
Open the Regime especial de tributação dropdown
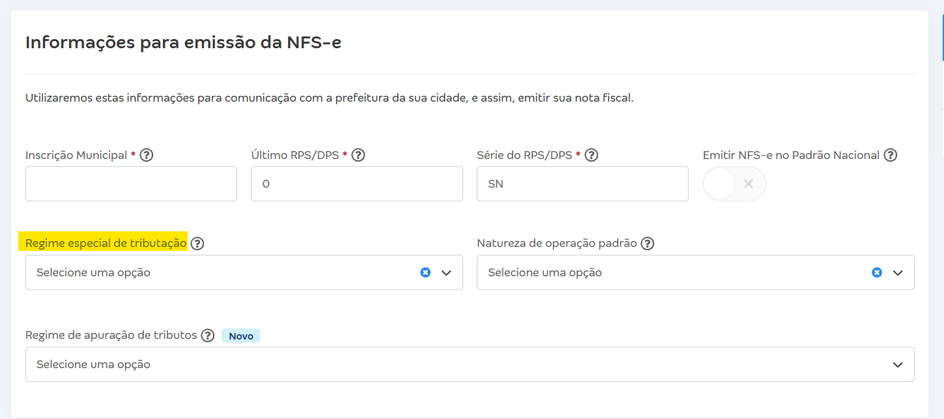[x=447, y=272]
